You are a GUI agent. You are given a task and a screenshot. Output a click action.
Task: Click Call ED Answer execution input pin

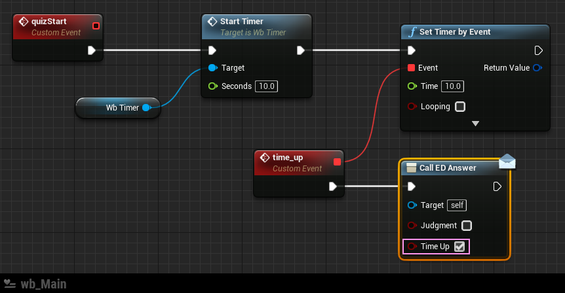412,186
